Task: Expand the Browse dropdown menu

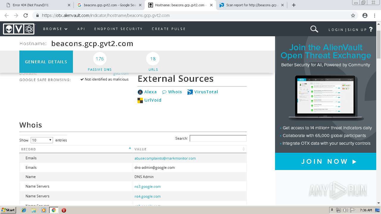Action: coord(55,29)
